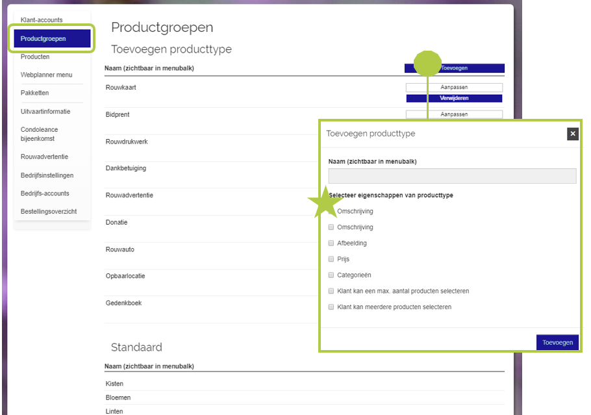Screen dimensions: 591x415
Task: Click the Naam input field in dialog
Action: tap(452, 176)
